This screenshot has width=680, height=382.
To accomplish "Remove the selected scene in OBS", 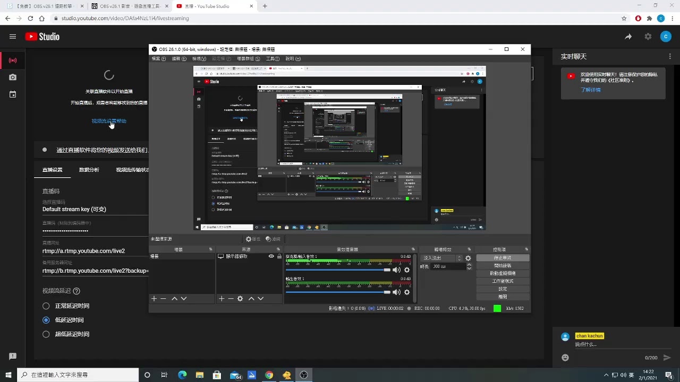I will point(163,299).
